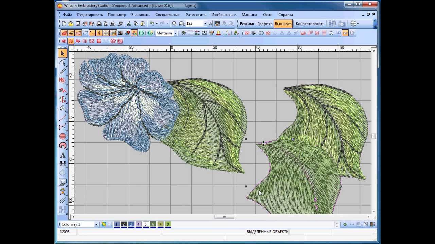Click the horizontal scrollbar thumb

click(224, 217)
